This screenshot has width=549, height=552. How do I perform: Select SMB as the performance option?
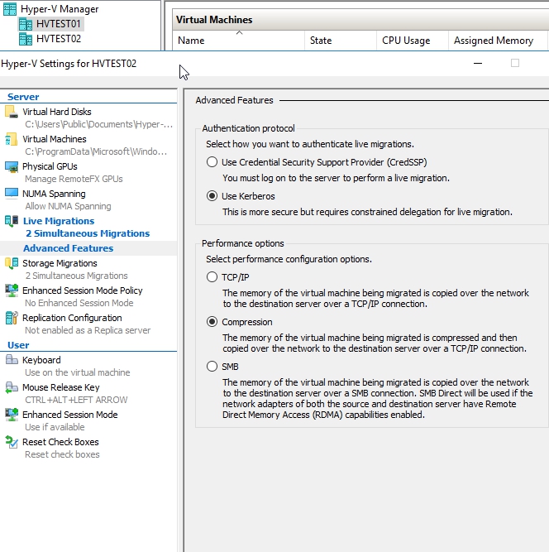click(212, 367)
